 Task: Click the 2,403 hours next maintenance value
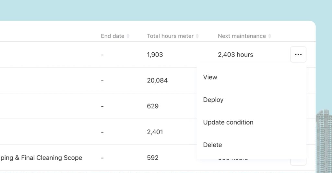coord(235,55)
